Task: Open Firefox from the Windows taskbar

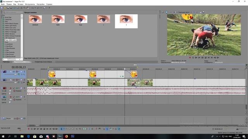Action: click(x=66, y=136)
